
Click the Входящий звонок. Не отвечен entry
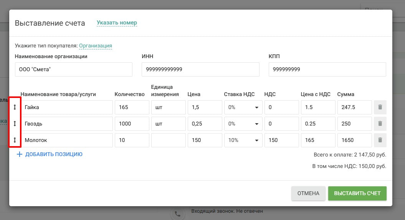coord(227,211)
